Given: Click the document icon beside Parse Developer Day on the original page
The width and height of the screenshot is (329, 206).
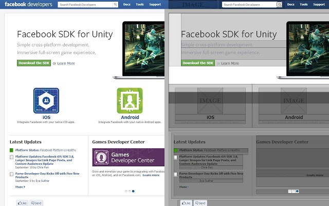Looking at the screenshot, I should [11, 174].
